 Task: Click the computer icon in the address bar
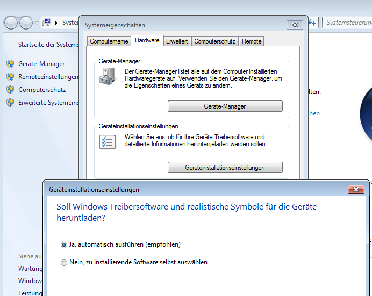click(47, 23)
